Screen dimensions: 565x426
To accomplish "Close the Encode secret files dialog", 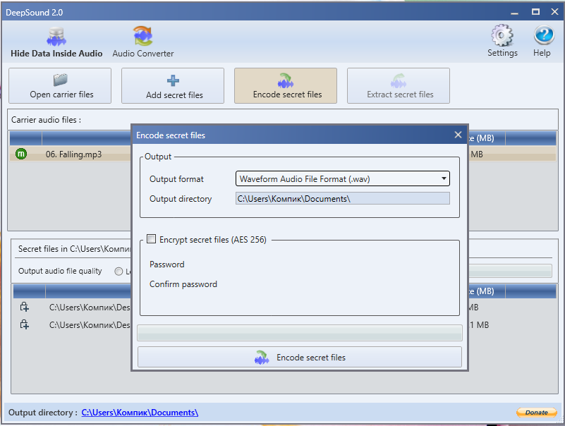I will 458,135.
